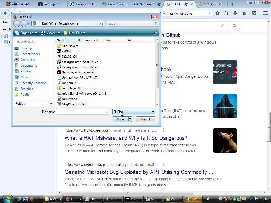Click the file list vertical scrollbar thumb
271x203 pixels.
pos(157,65)
